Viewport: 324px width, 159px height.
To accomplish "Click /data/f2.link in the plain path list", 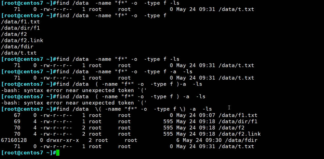I will pos(22,40).
